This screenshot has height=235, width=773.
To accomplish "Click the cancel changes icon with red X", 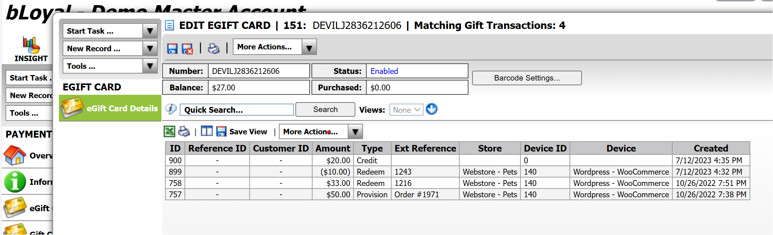I will click(x=187, y=49).
